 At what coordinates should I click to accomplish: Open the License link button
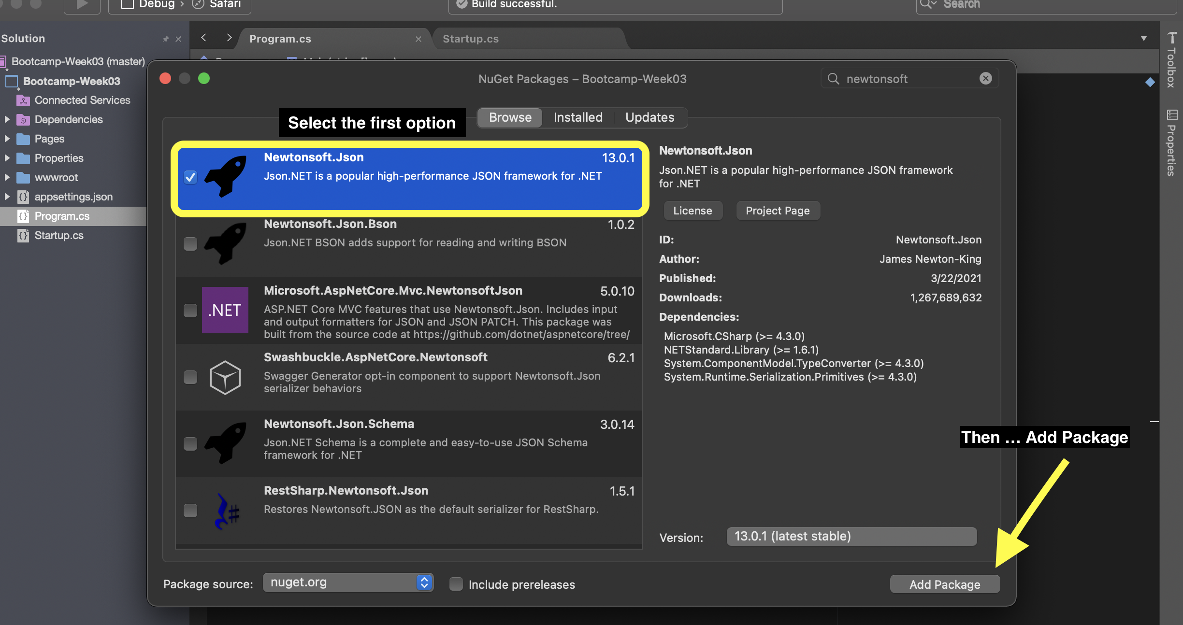692,211
